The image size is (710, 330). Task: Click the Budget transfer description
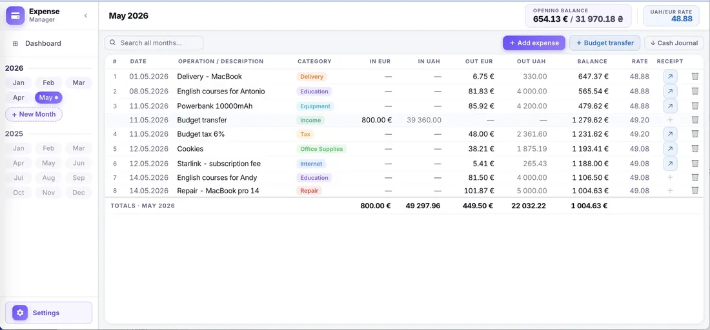tap(202, 120)
